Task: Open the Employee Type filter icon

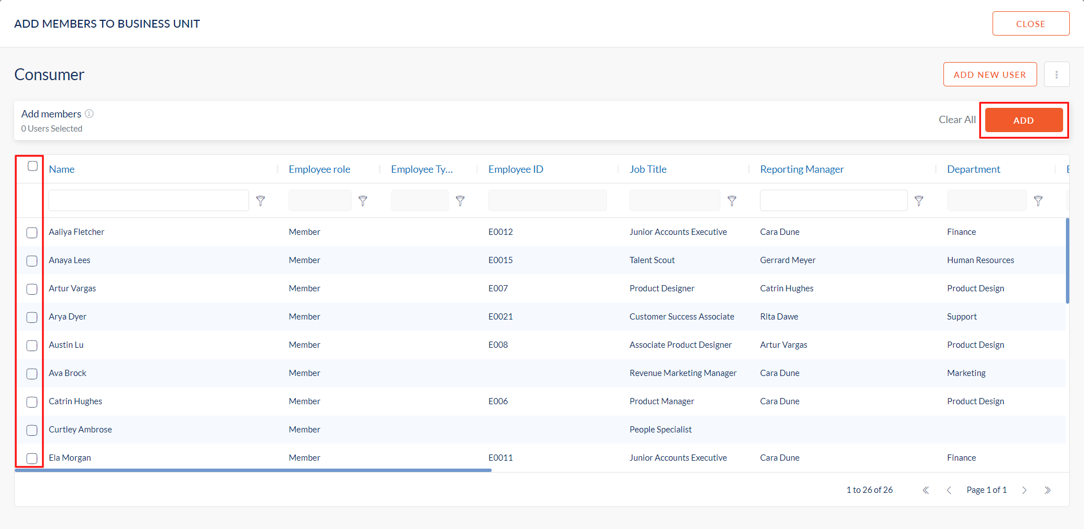Action: coord(460,200)
